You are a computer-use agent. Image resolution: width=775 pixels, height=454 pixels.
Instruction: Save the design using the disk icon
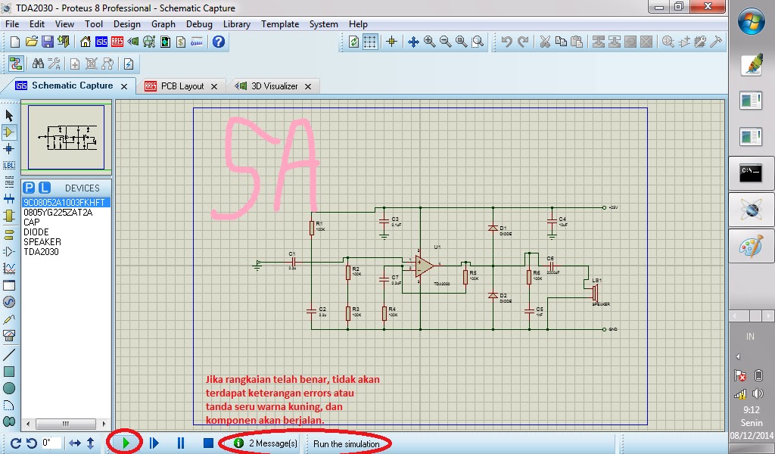pos(47,42)
